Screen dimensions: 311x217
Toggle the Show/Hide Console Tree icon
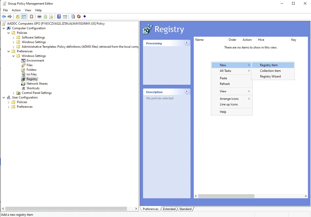click(24, 17)
